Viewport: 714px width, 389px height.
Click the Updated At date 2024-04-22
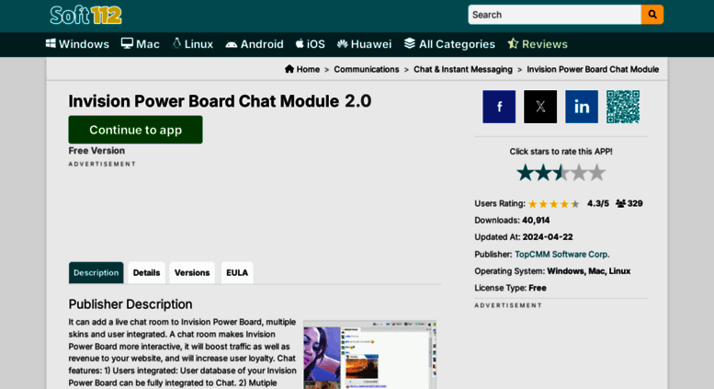coord(548,237)
